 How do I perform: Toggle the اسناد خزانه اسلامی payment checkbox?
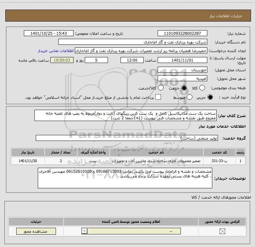click(158, 97)
